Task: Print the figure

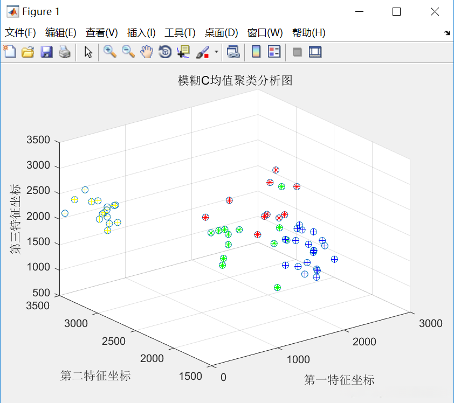Action: (x=64, y=52)
